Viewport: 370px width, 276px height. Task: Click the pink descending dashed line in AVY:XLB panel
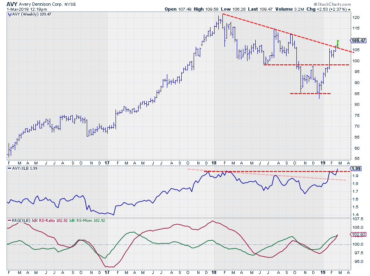click(267, 175)
